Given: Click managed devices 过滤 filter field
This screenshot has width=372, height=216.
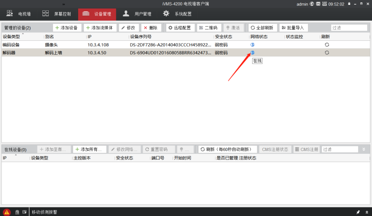Looking at the screenshot, I should point(349,28).
